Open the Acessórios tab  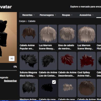pyautogui.click(x=85, y=15)
